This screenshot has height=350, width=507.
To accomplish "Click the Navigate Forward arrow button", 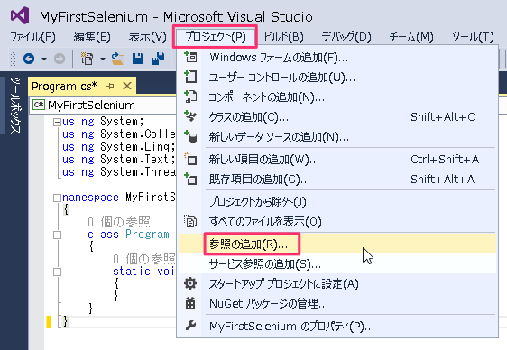I will pyautogui.click(x=60, y=59).
